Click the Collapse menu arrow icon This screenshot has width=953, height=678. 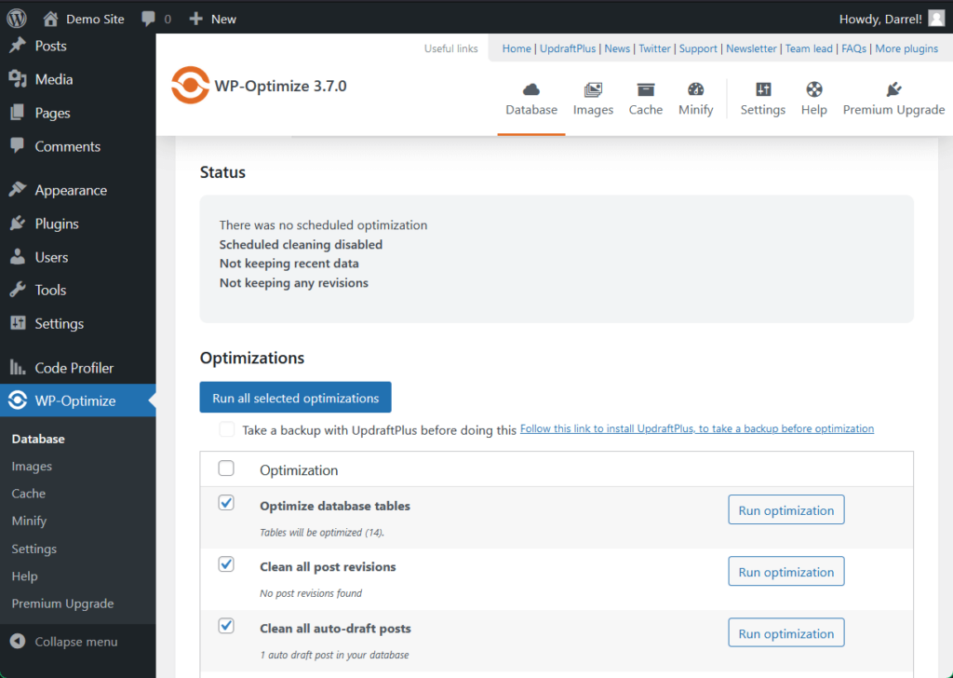click(x=18, y=642)
